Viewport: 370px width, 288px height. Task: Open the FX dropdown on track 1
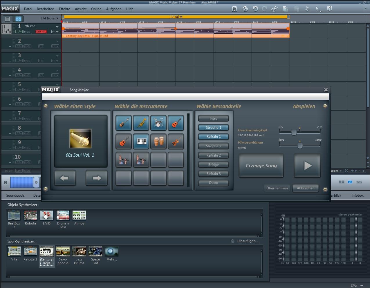coord(55,31)
